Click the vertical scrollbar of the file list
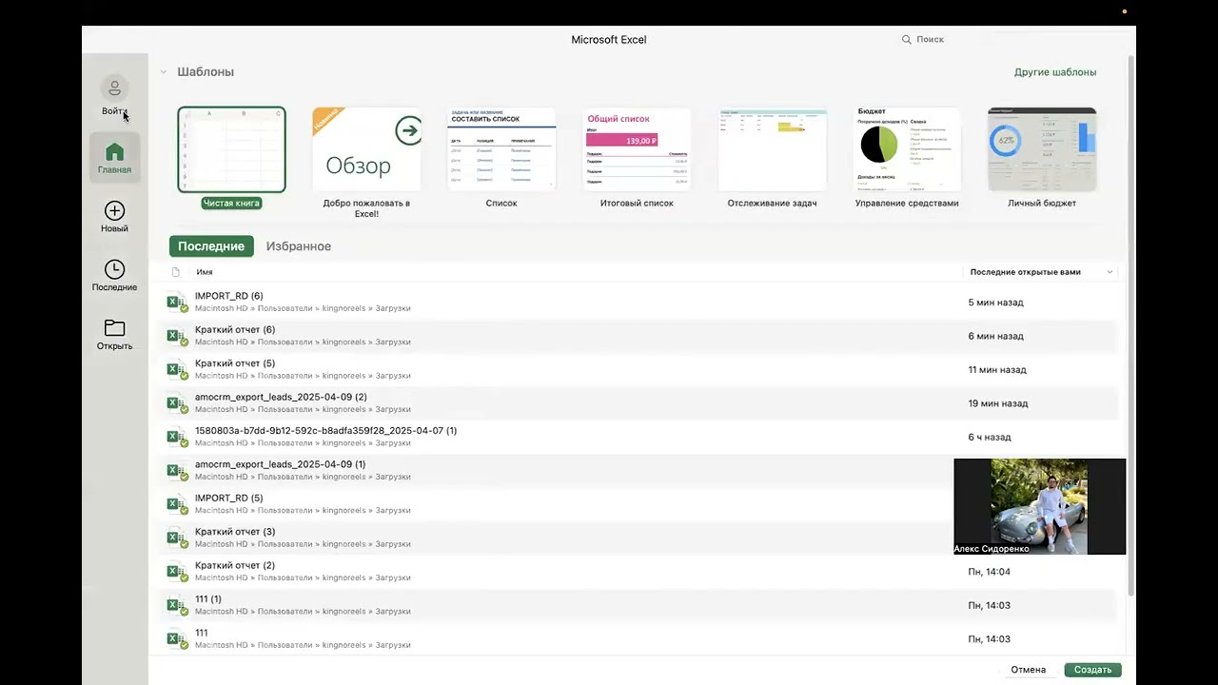The width and height of the screenshot is (1218, 685). (x=1130, y=323)
